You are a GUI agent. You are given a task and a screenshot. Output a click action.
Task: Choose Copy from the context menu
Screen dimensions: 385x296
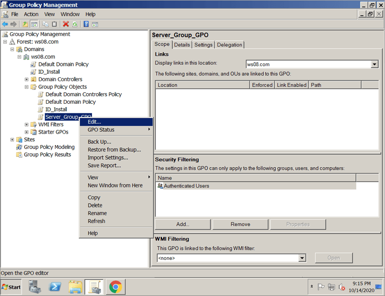(x=116, y=197)
